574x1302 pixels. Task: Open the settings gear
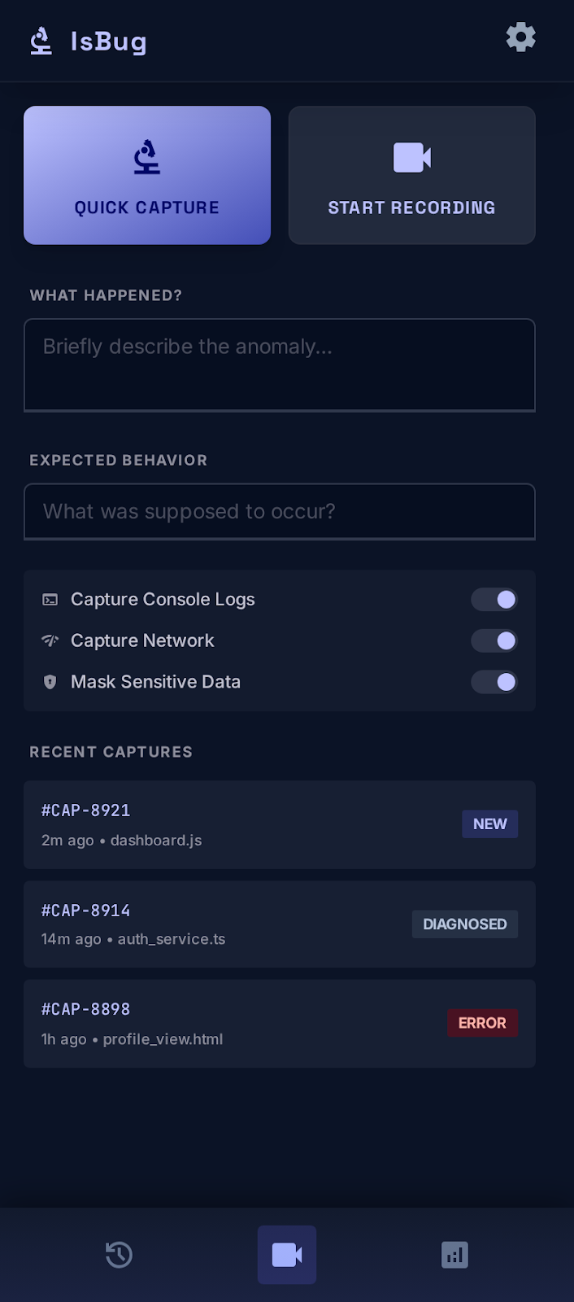click(x=520, y=37)
